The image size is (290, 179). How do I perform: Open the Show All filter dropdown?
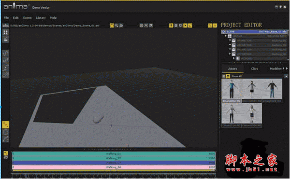[286, 76]
